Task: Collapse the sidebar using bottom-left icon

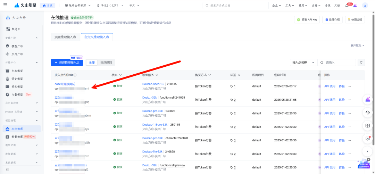Action: [7, 170]
